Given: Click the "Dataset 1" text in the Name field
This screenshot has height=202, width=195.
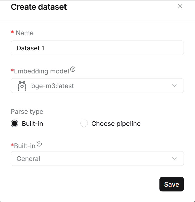Looking at the screenshot, I should 30,48.
